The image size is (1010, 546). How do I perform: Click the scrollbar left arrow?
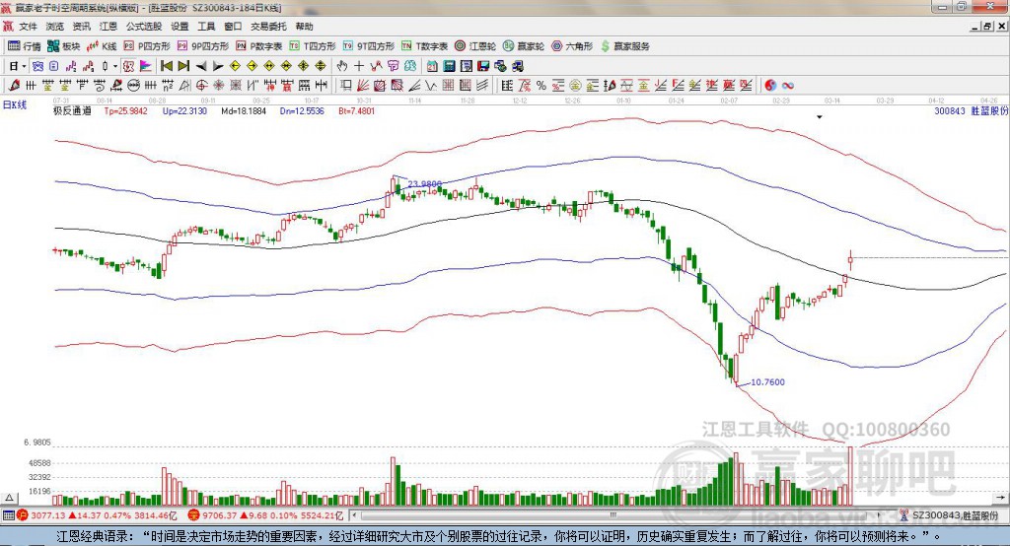click(354, 515)
